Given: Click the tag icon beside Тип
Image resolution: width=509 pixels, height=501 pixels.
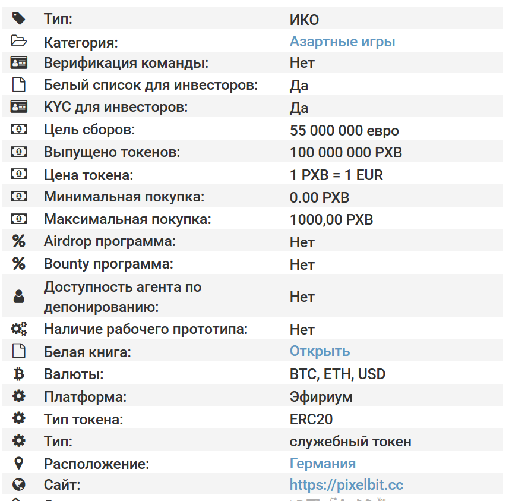Looking at the screenshot, I should point(19,18).
